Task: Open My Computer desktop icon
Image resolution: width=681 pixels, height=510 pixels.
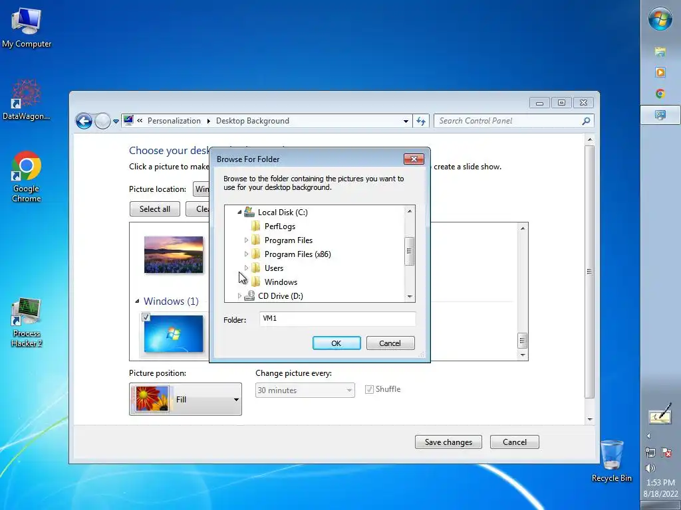Action: pyautogui.click(x=26, y=28)
